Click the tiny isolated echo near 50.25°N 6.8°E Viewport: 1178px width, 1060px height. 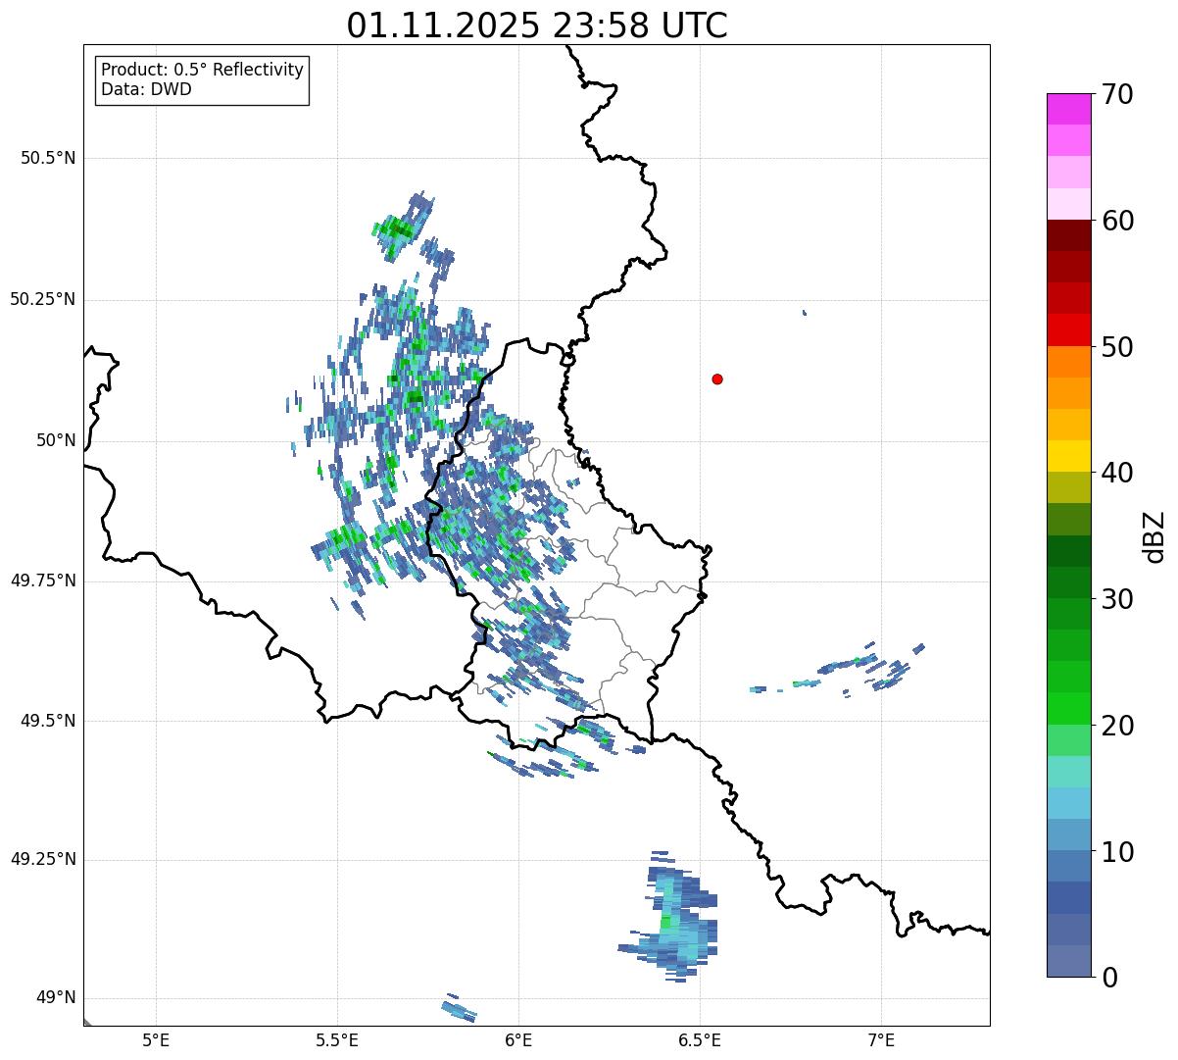pyautogui.click(x=805, y=313)
